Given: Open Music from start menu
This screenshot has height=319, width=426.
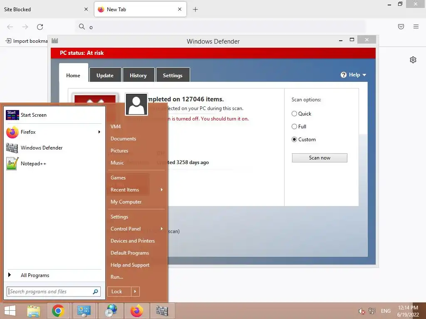Looking at the screenshot, I should [117, 163].
